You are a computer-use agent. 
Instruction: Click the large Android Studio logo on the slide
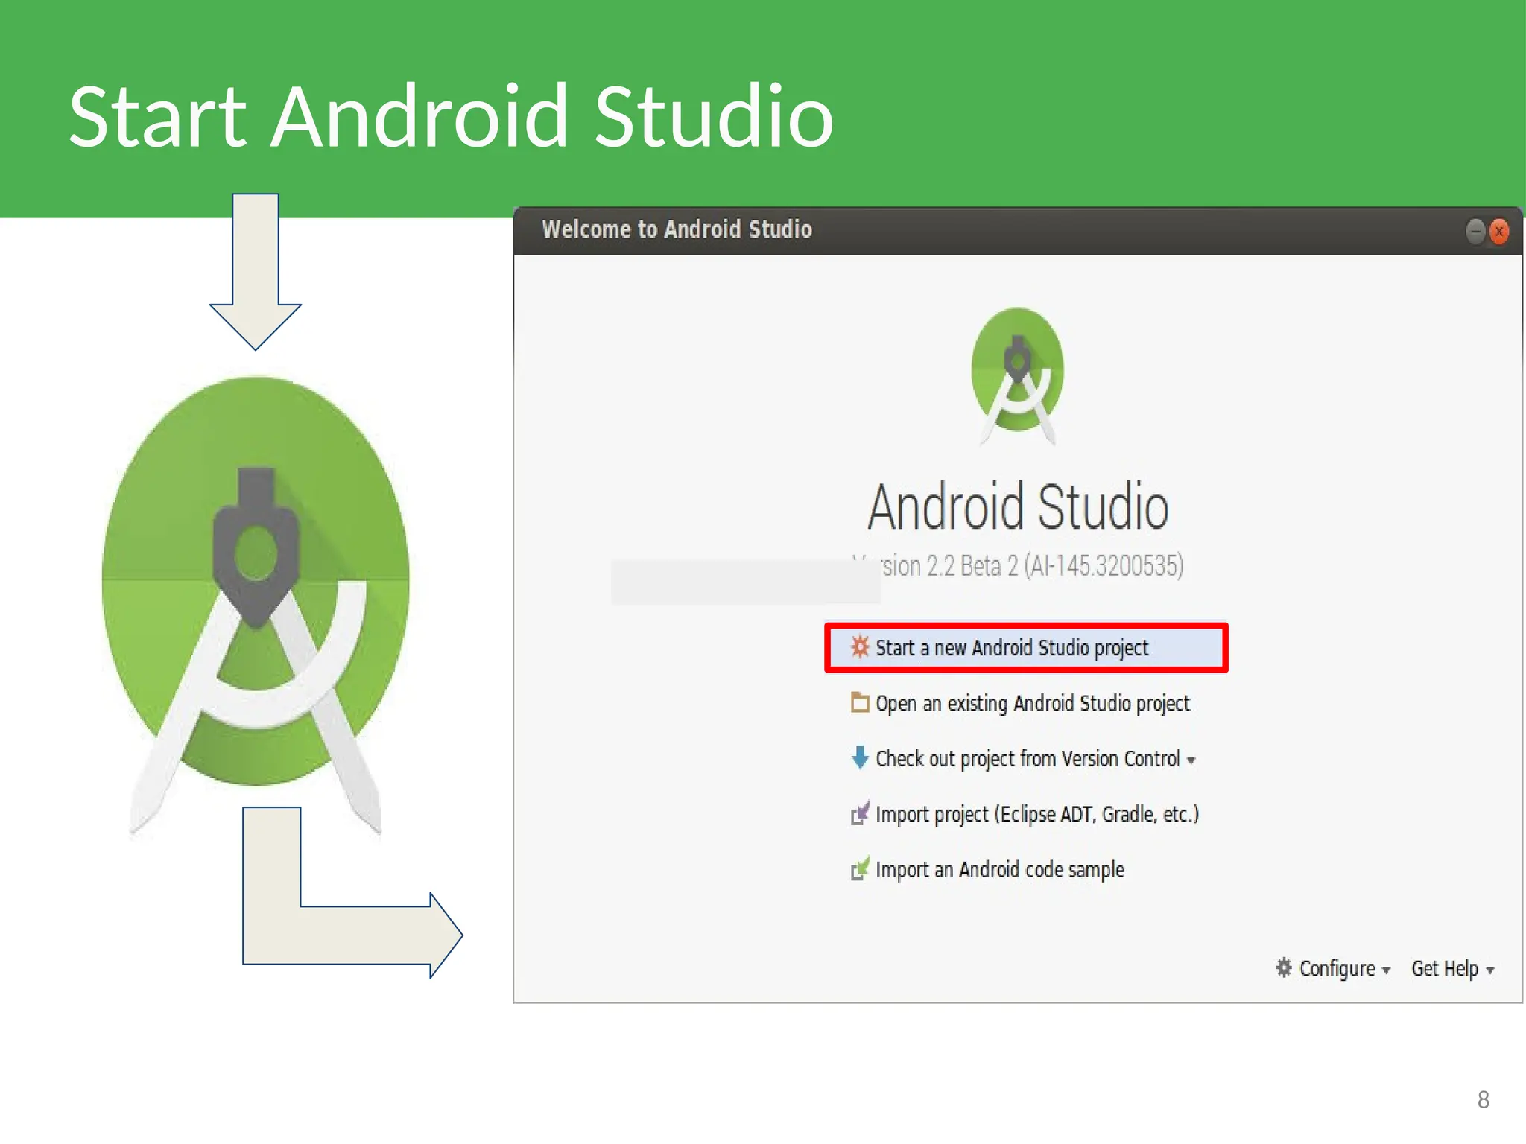point(256,603)
